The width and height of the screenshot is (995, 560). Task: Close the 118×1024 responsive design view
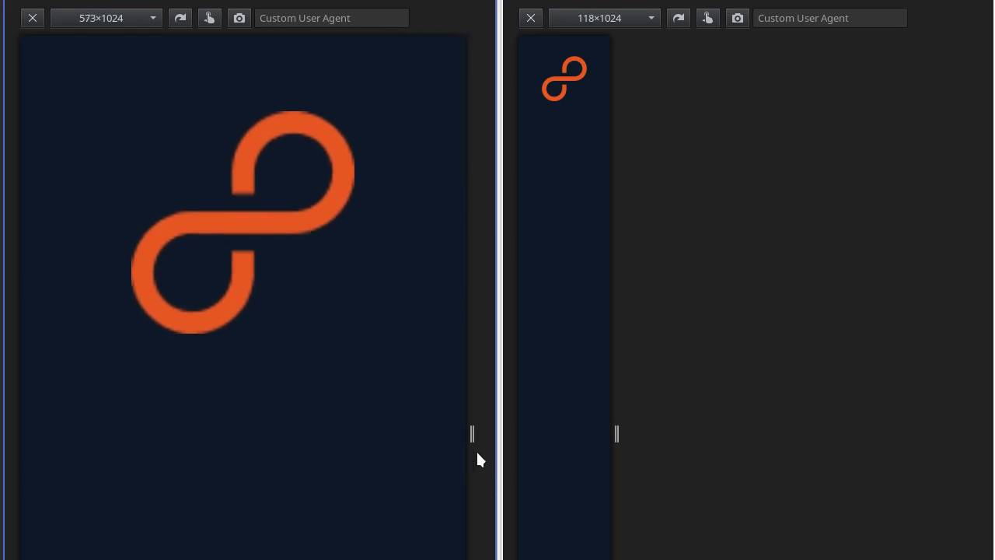[531, 18]
